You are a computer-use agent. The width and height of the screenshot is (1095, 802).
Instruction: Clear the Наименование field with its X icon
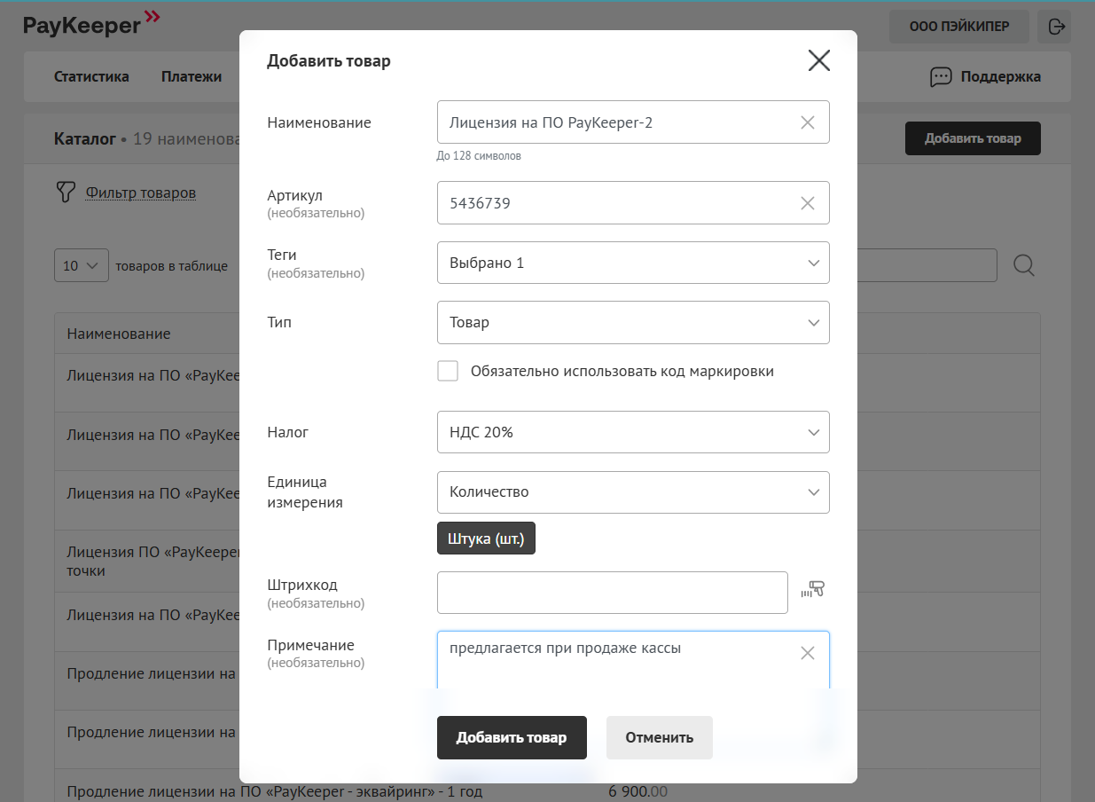click(x=808, y=122)
